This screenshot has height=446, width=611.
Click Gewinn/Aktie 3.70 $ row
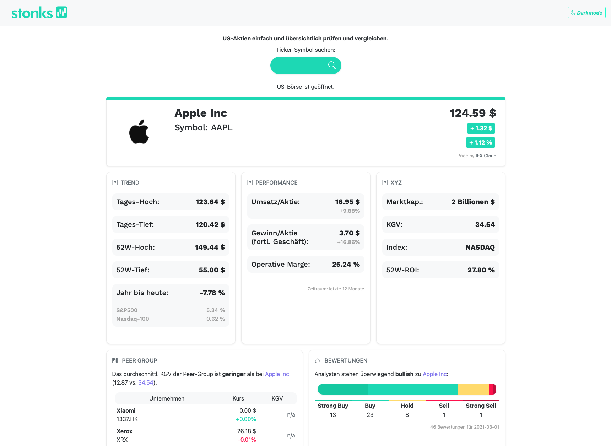(x=306, y=237)
